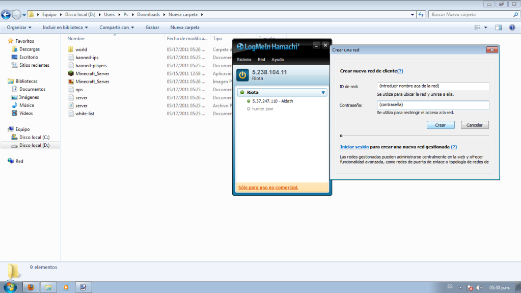Click the Red network icon in sidebar
521x293 pixels.
pyautogui.click(x=11, y=161)
